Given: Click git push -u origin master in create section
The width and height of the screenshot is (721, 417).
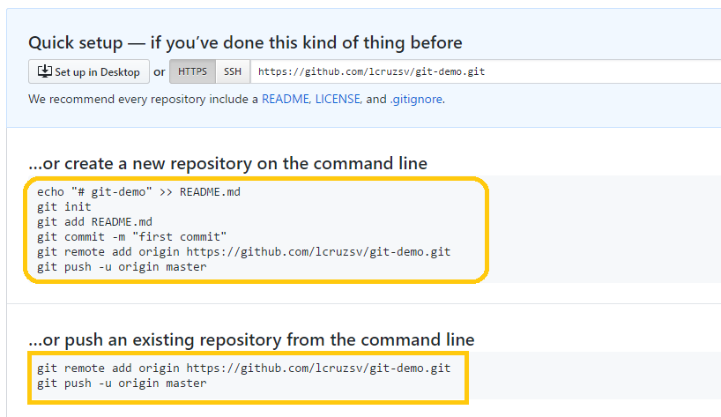Looking at the screenshot, I should click(122, 266).
